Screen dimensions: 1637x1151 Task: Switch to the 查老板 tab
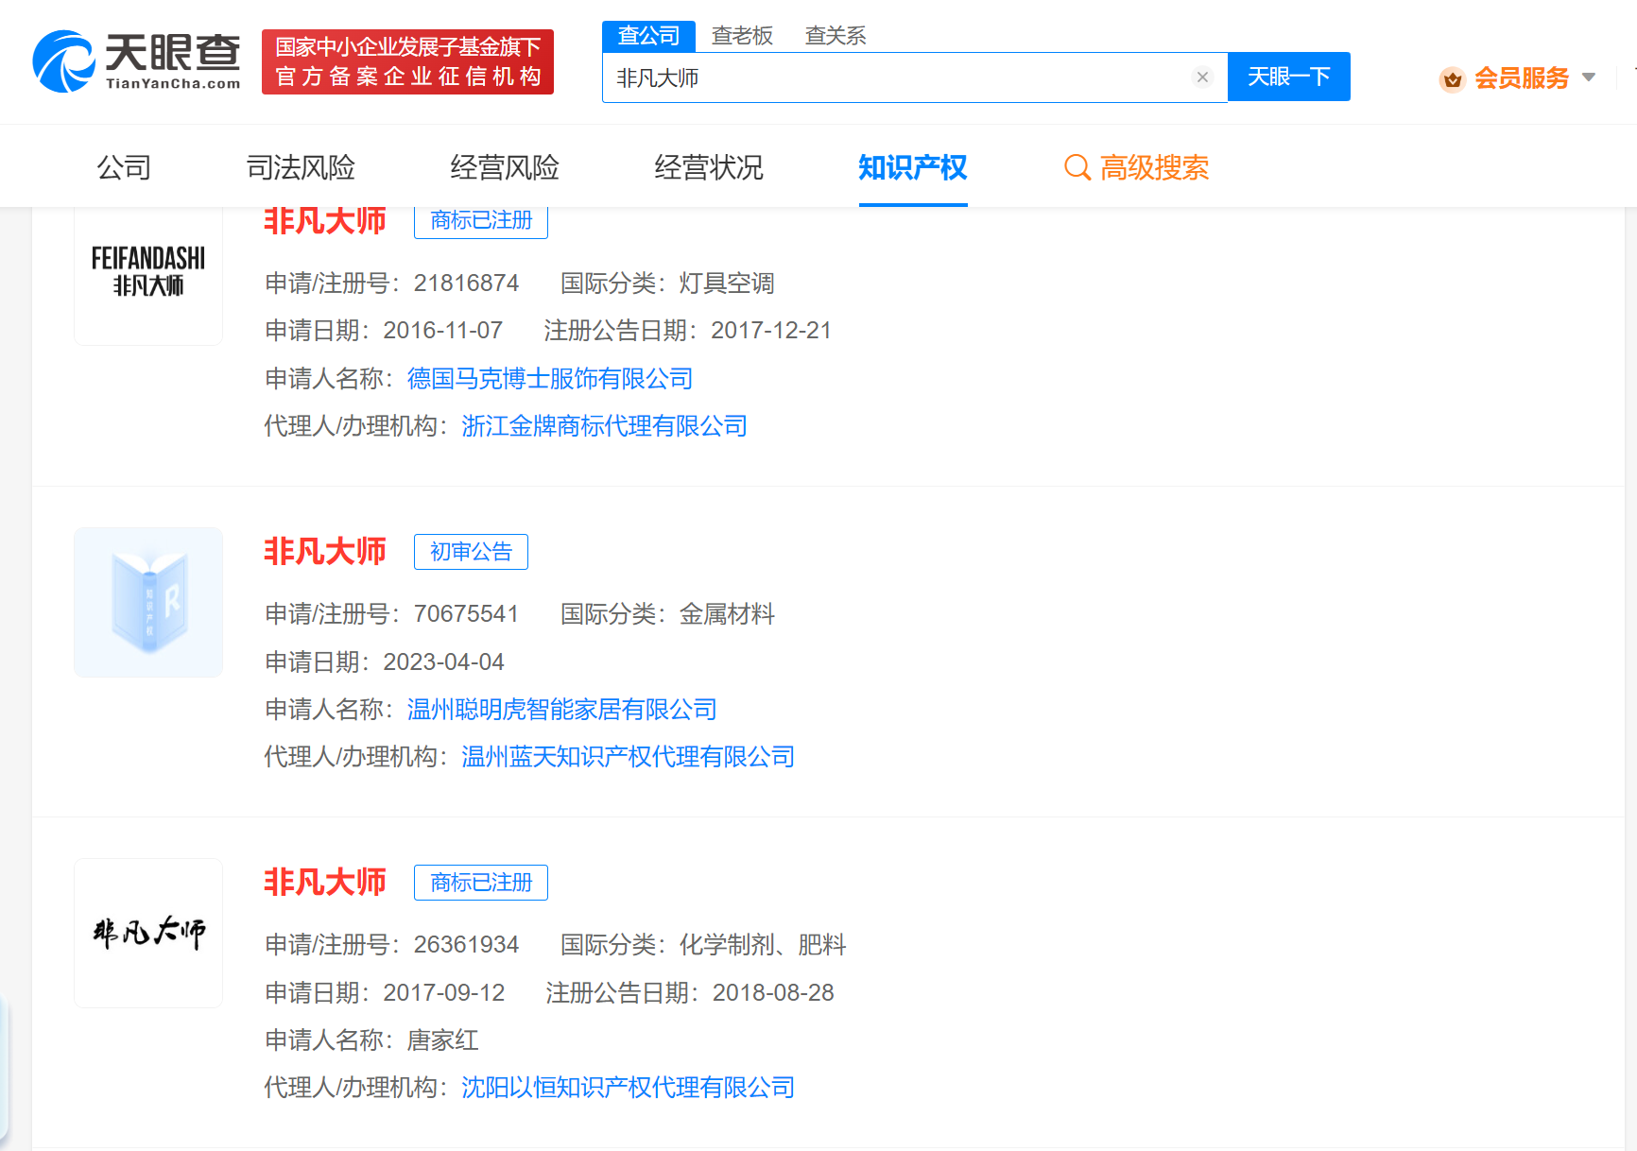point(742,35)
